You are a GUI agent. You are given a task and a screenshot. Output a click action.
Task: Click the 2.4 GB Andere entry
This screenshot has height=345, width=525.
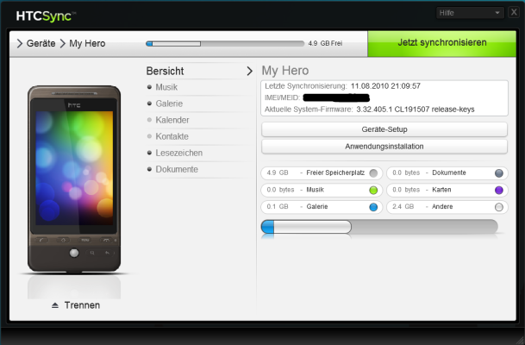coord(447,207)
